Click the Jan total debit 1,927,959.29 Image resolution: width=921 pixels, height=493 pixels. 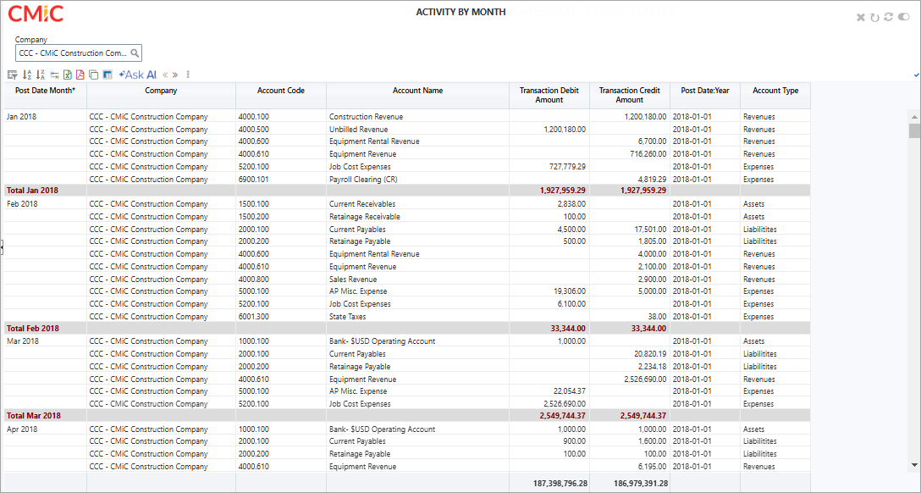[563, 191]
